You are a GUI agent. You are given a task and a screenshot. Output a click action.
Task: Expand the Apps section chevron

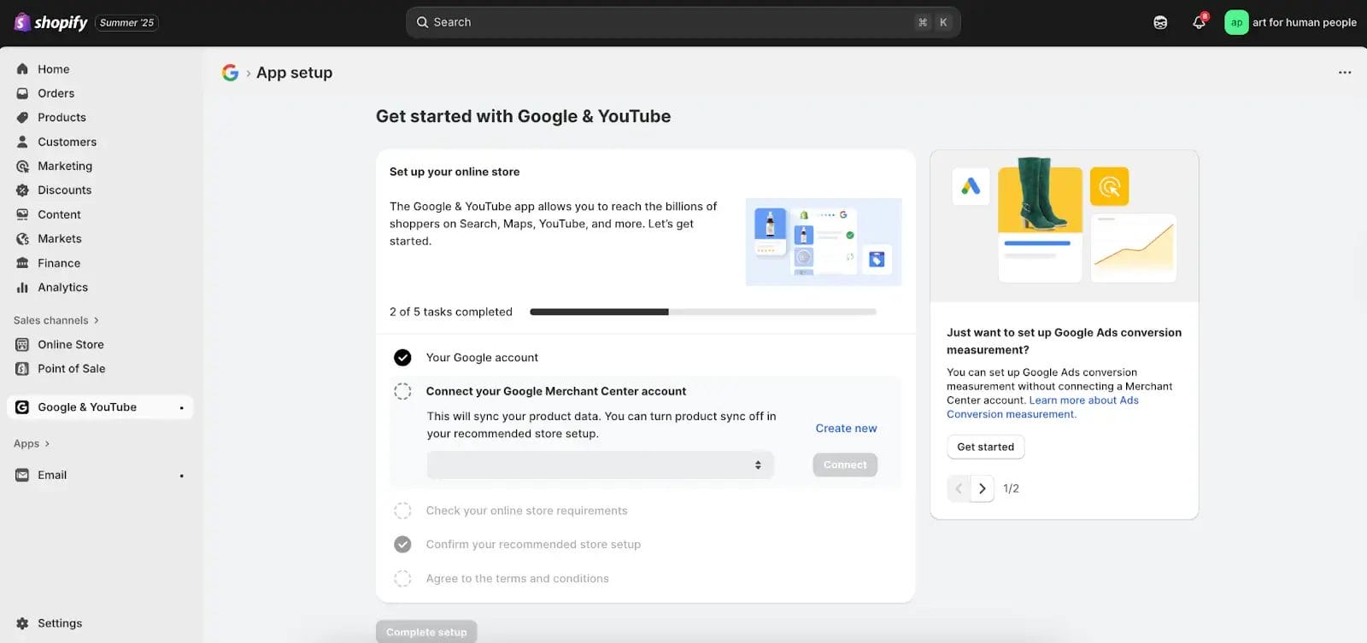(47, 444)
